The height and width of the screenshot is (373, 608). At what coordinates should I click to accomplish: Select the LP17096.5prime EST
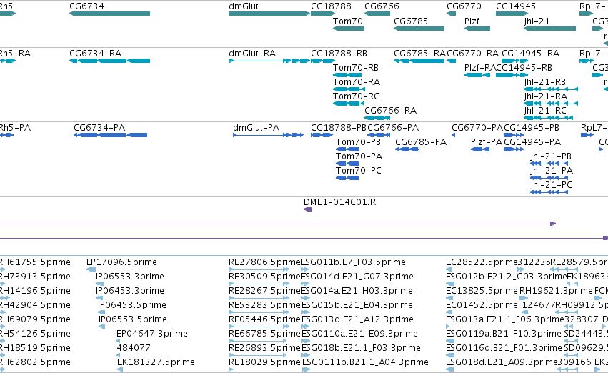[91, 269]
